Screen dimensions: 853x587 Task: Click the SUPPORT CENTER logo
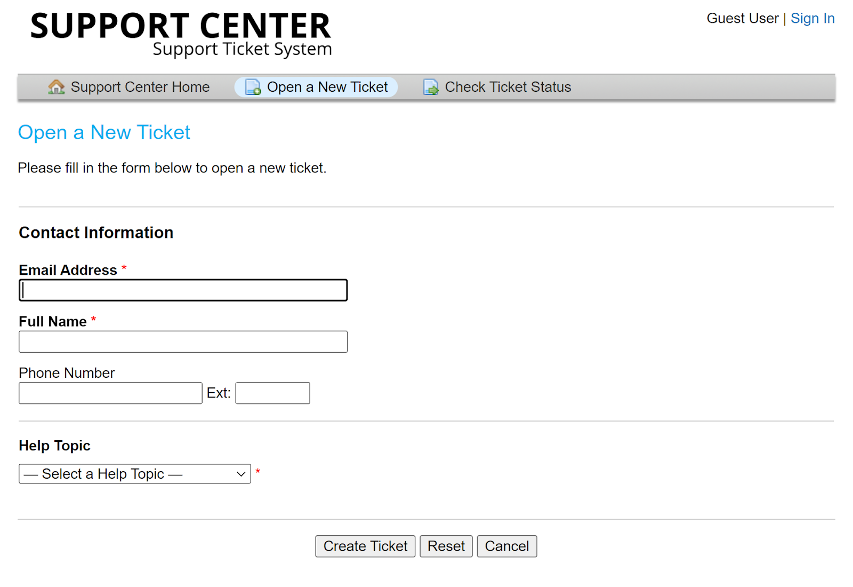181,34
